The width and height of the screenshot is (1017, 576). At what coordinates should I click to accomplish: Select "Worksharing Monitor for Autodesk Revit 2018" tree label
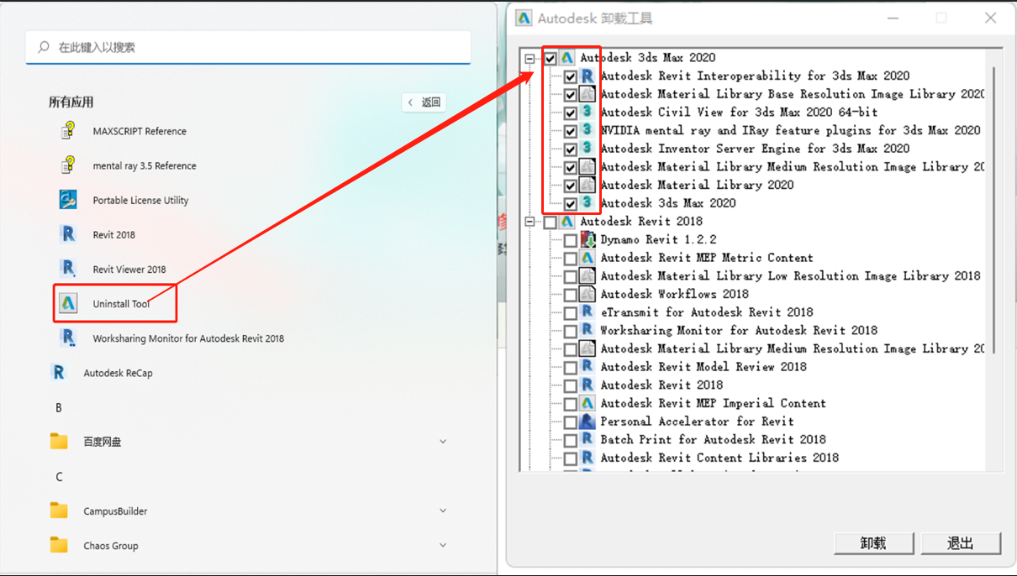pos(739,330)
